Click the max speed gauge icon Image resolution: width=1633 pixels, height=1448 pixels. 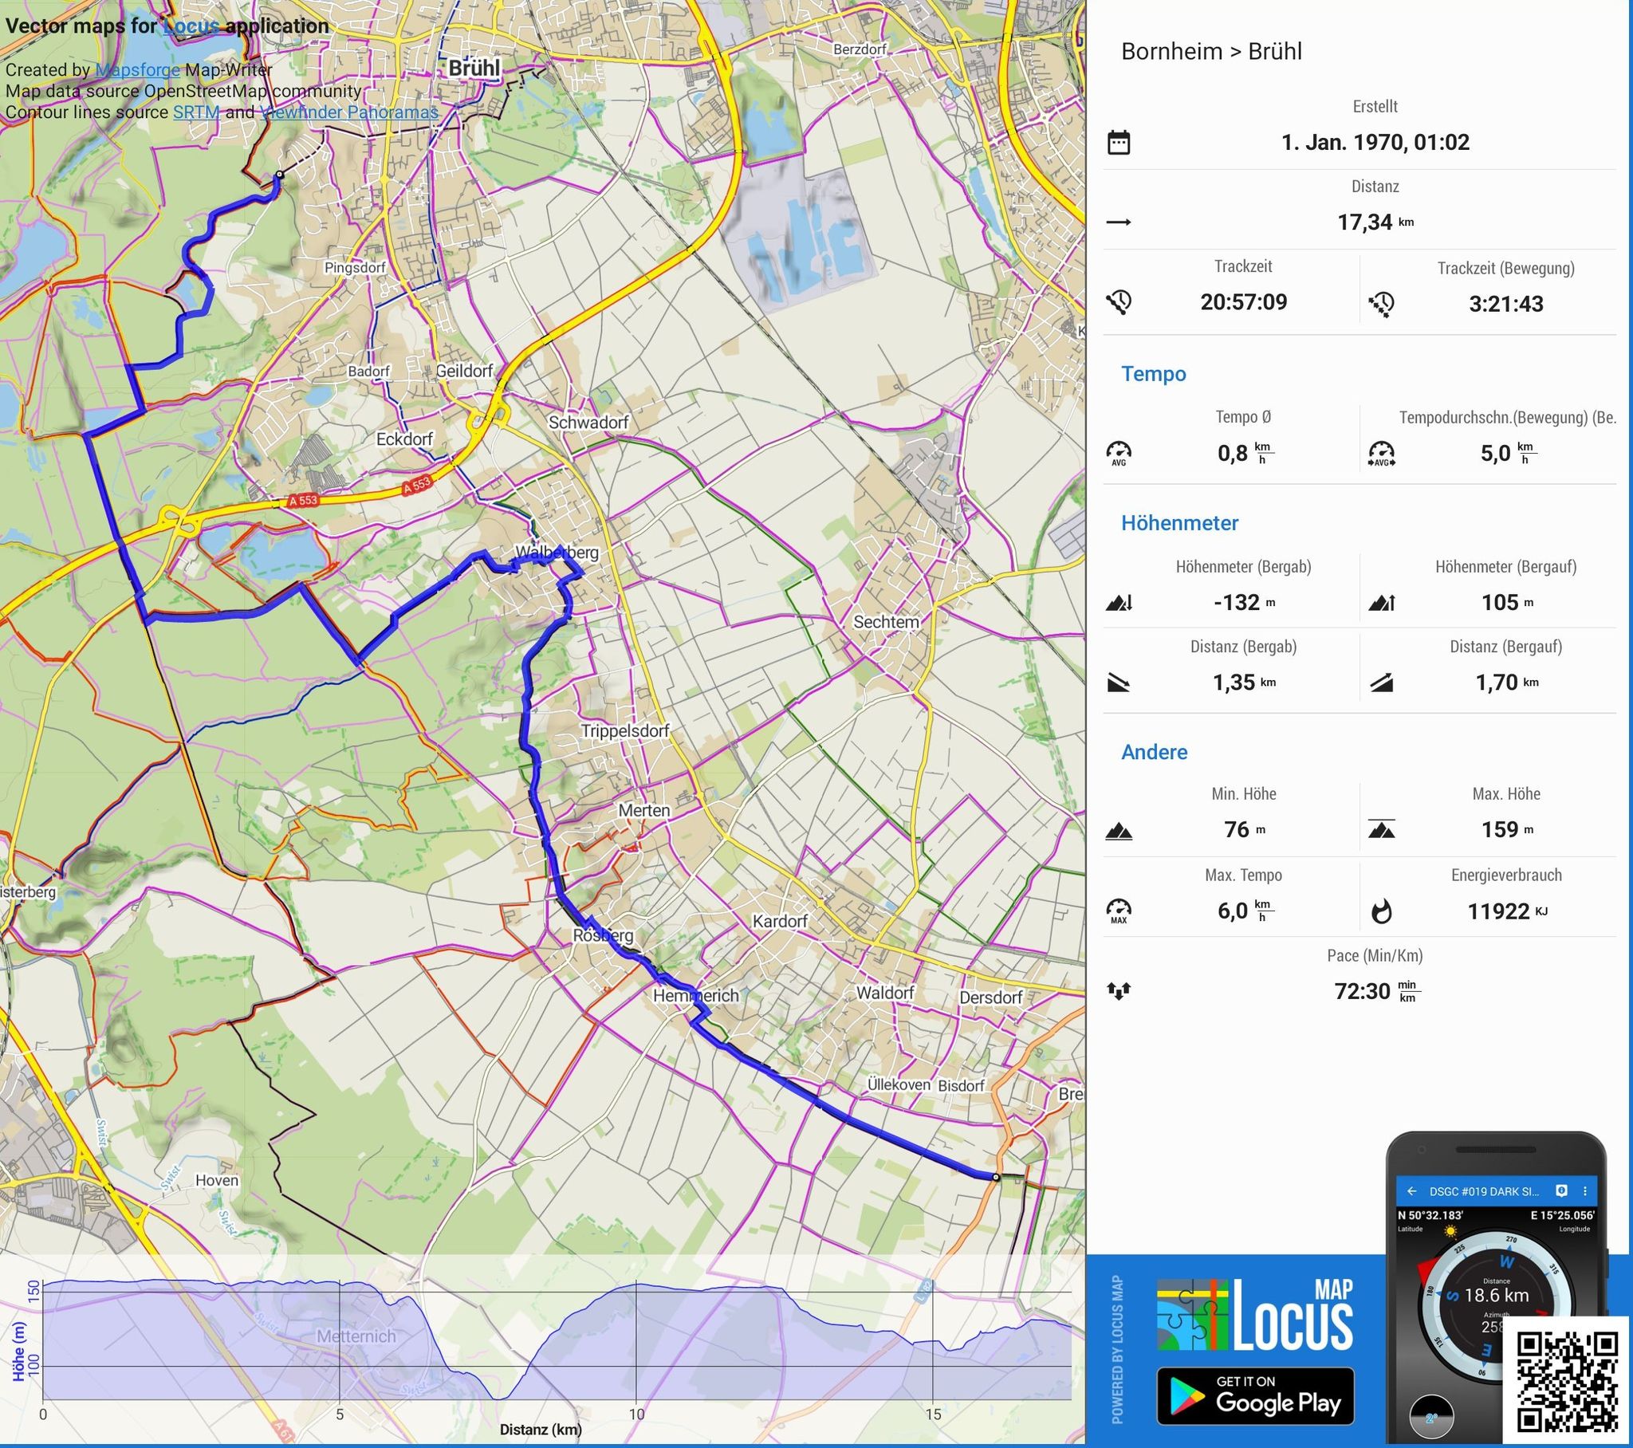(x=1119, y=911)
